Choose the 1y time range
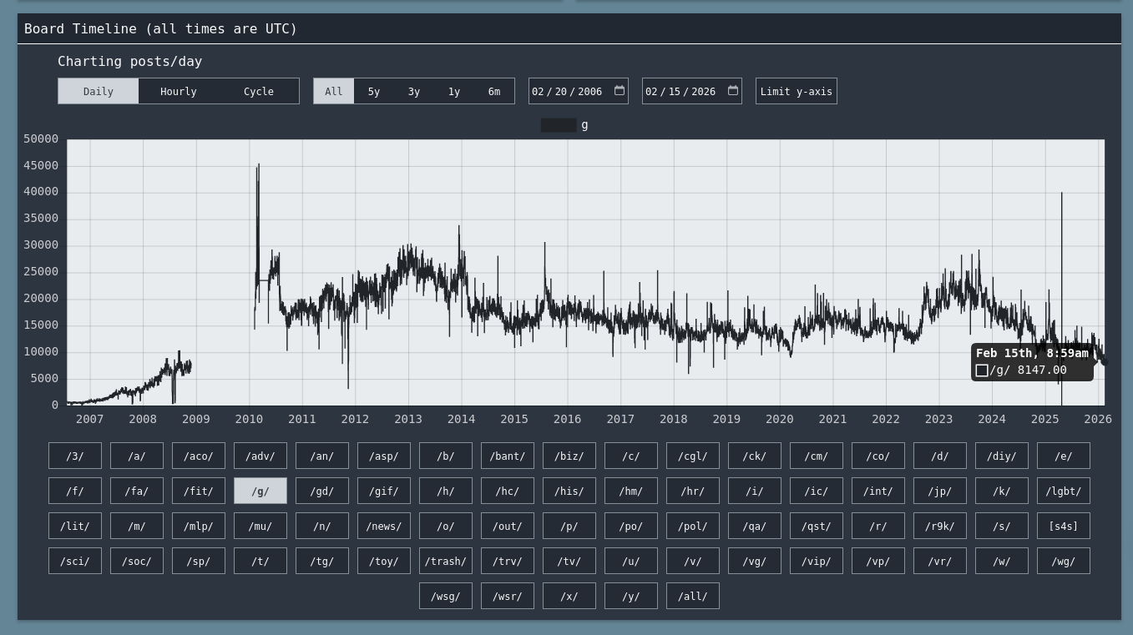This screenshot has width=1133, height=635. pos(454,92)
